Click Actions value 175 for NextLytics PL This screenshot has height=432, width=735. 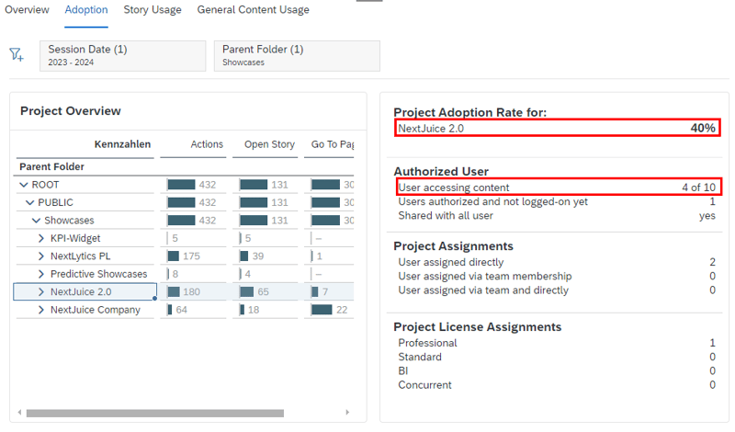pos(191,256)
